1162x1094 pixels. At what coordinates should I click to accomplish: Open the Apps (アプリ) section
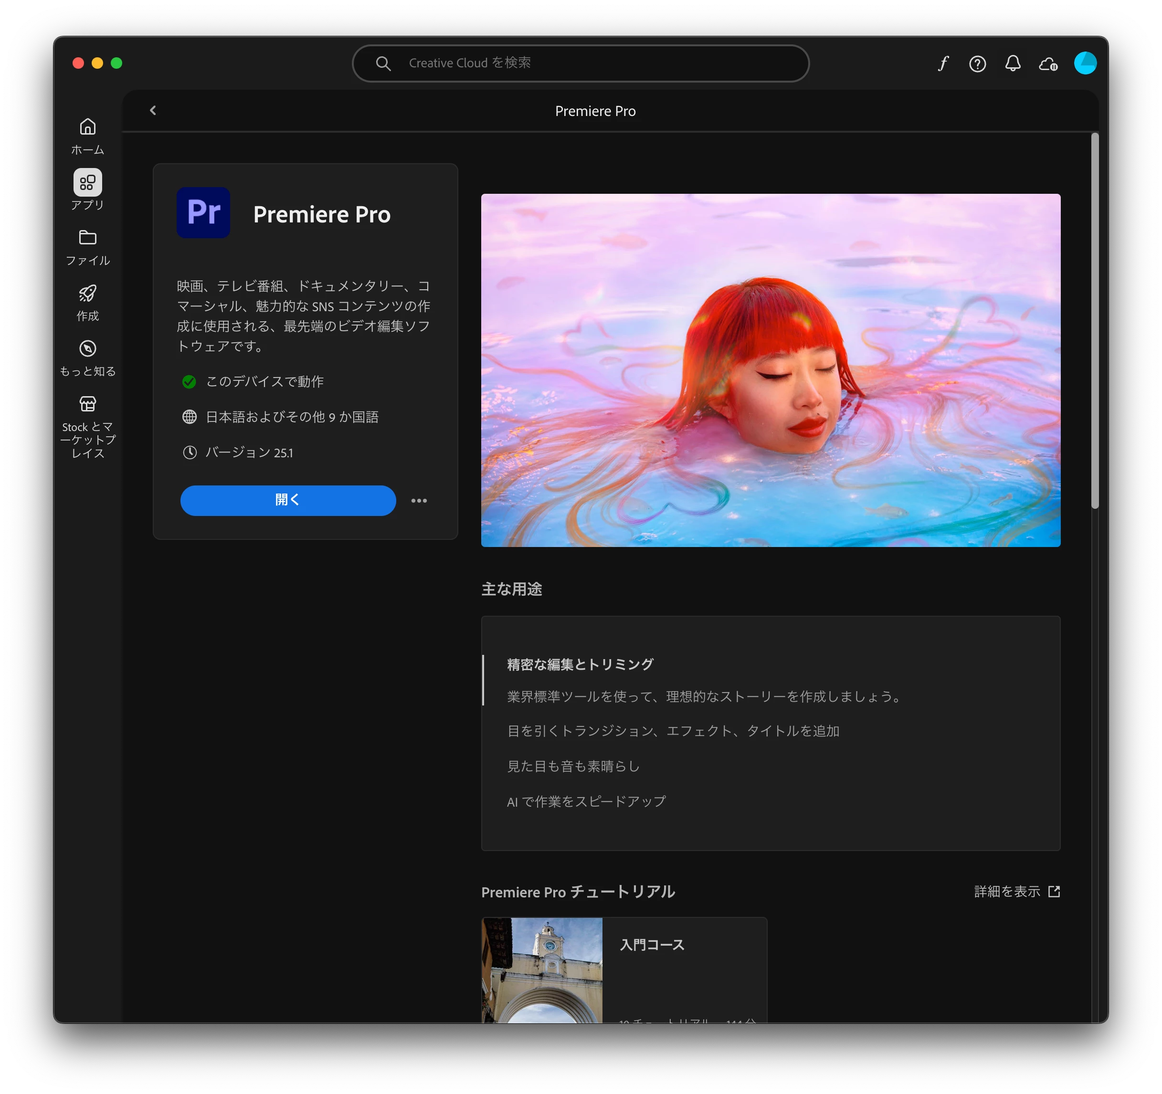(x=88, y=189)
